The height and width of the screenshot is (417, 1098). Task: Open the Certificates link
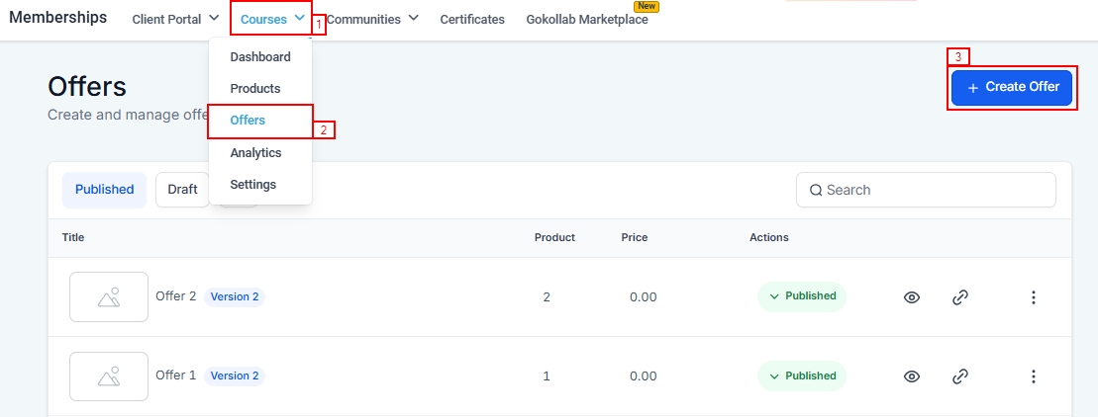point(472,20)
